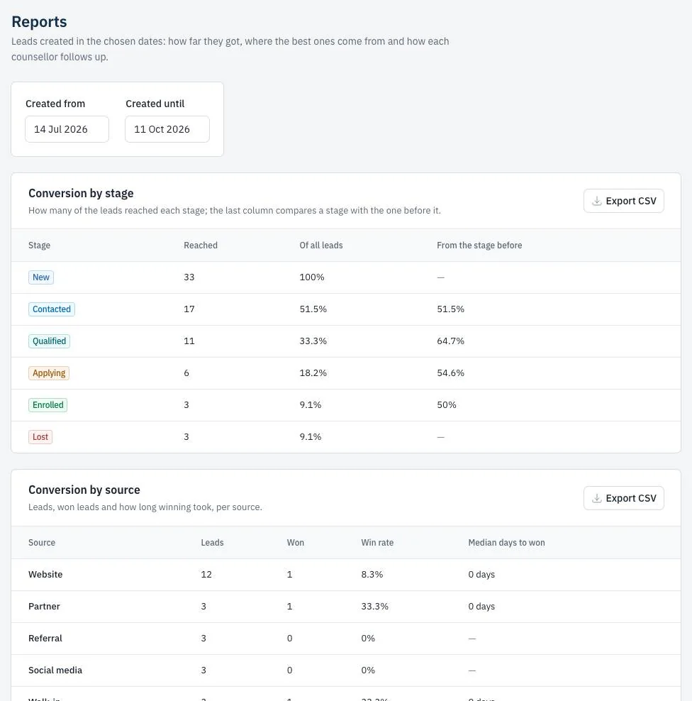Click 0 days value in Website row
This screenshot has height=701, width=692.
click(x=481, y=575)
